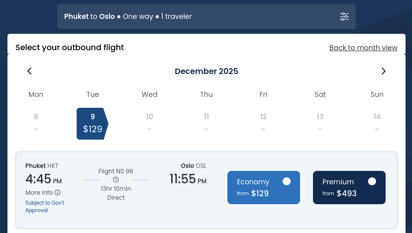Go to previous week with left chevron

(x=29, y=71)
